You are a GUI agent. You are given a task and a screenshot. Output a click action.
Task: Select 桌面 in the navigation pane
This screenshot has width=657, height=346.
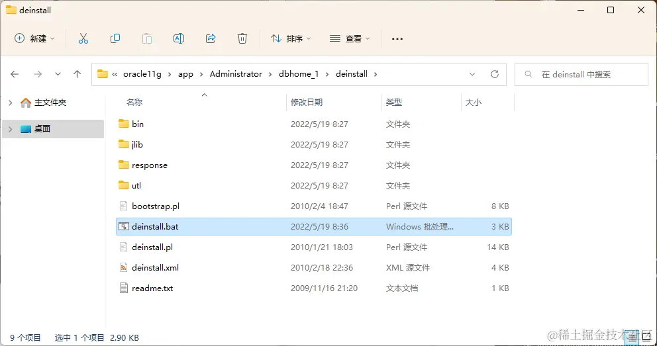[x=42, y=129]
